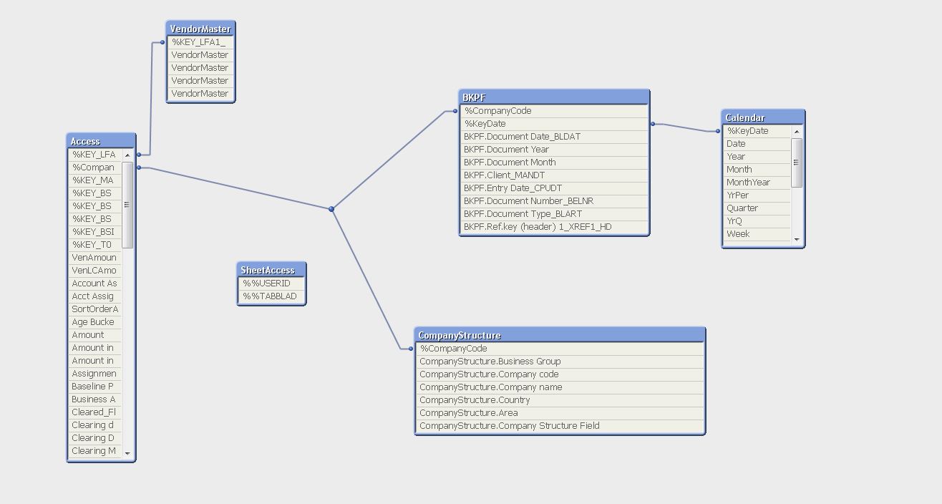Select %KeyDate field in BKPF table

point(554,124)
